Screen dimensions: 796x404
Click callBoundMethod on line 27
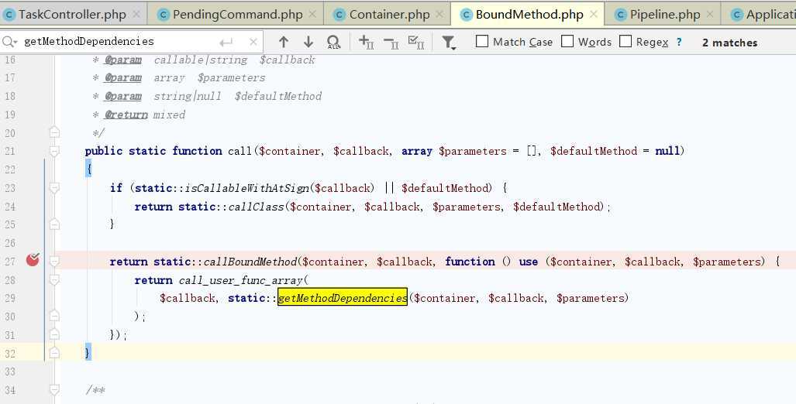coord(250,262)
